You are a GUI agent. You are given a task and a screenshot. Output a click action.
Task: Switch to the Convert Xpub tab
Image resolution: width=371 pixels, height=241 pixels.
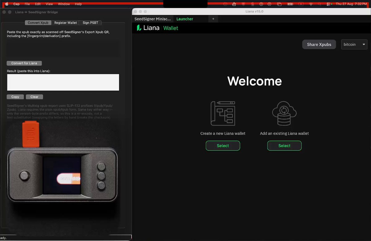click(x=38, y=23)
